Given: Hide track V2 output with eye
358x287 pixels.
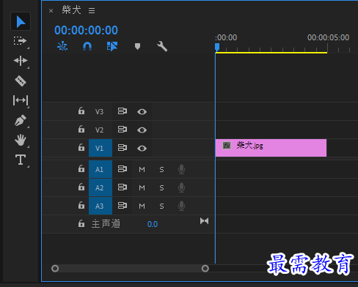Looking at the screenshot, I should (x=142, y=130).
